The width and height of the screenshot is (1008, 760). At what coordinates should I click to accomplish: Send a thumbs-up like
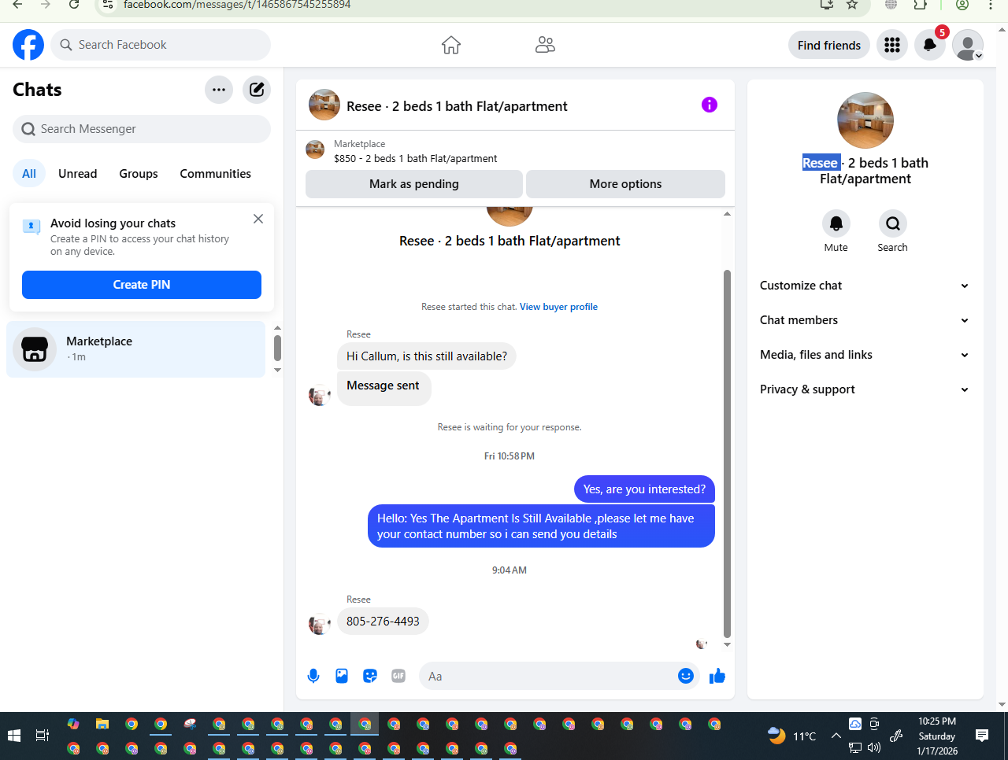[x=717, y=676]
